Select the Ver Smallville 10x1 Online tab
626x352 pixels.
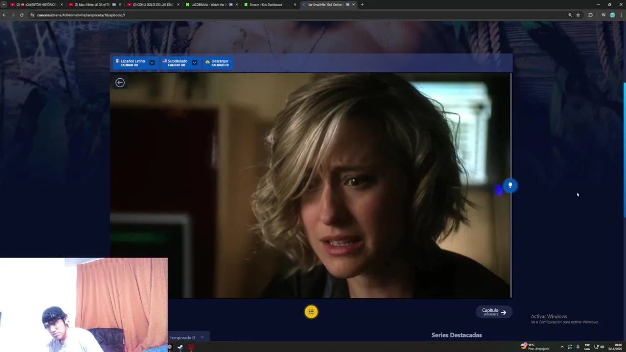[328, 4]
